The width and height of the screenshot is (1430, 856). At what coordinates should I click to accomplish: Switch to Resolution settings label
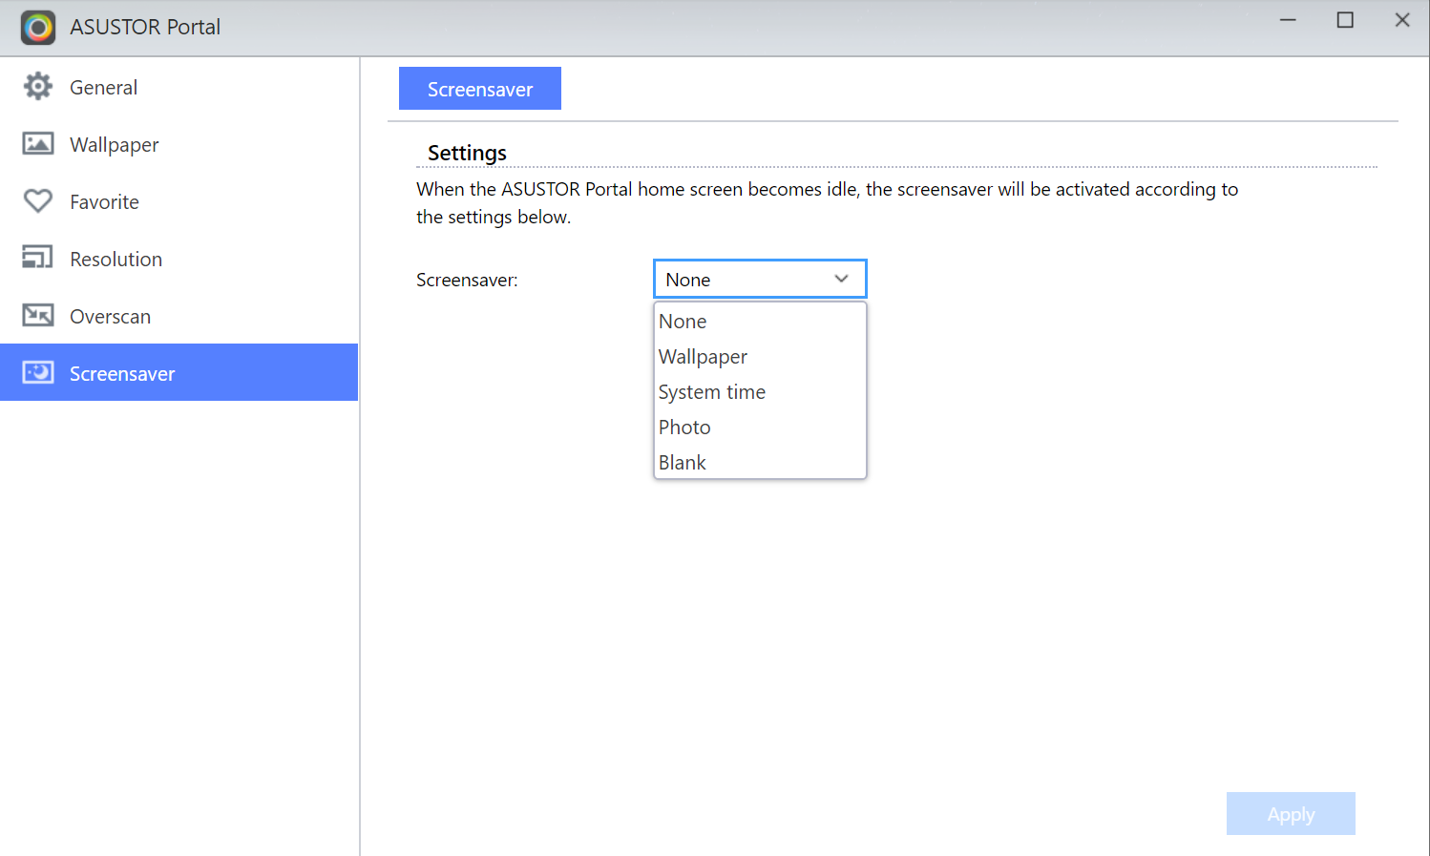[x=116, y=259]
